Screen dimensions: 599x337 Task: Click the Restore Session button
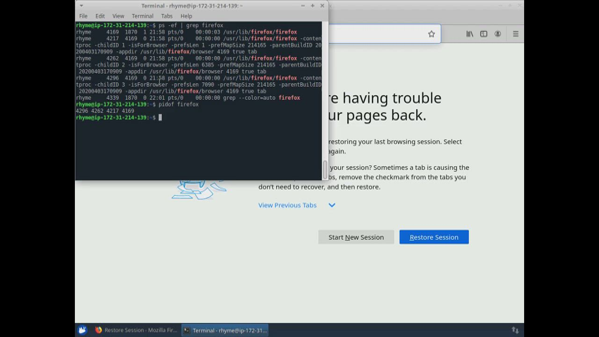point(434,237)
